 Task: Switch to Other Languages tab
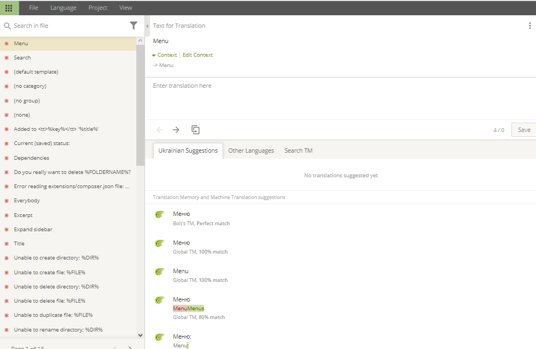point(251,151)
